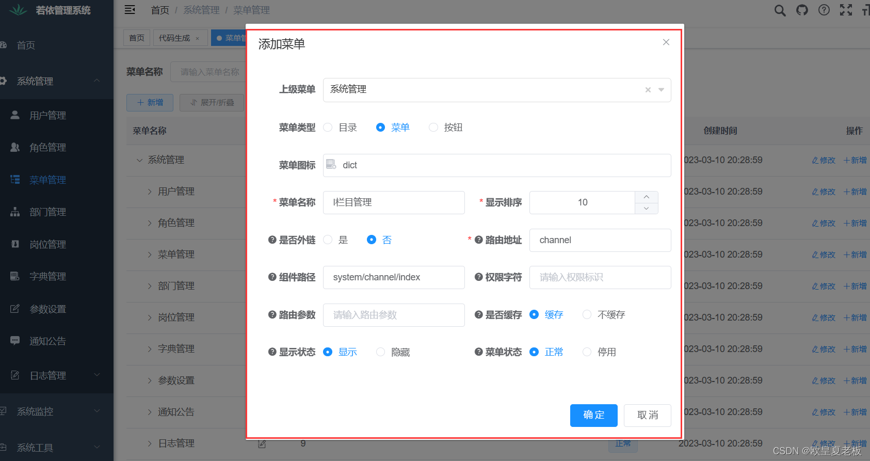Image resolution: width=870 pixels, height=461 pixels.
Task: Switch to the 首页 page tab
Action: 137,38
